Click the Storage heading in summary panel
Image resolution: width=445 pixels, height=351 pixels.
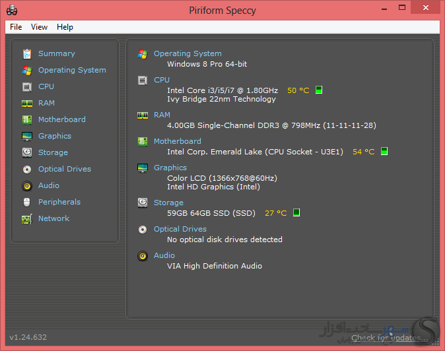[x=168, y=203]
